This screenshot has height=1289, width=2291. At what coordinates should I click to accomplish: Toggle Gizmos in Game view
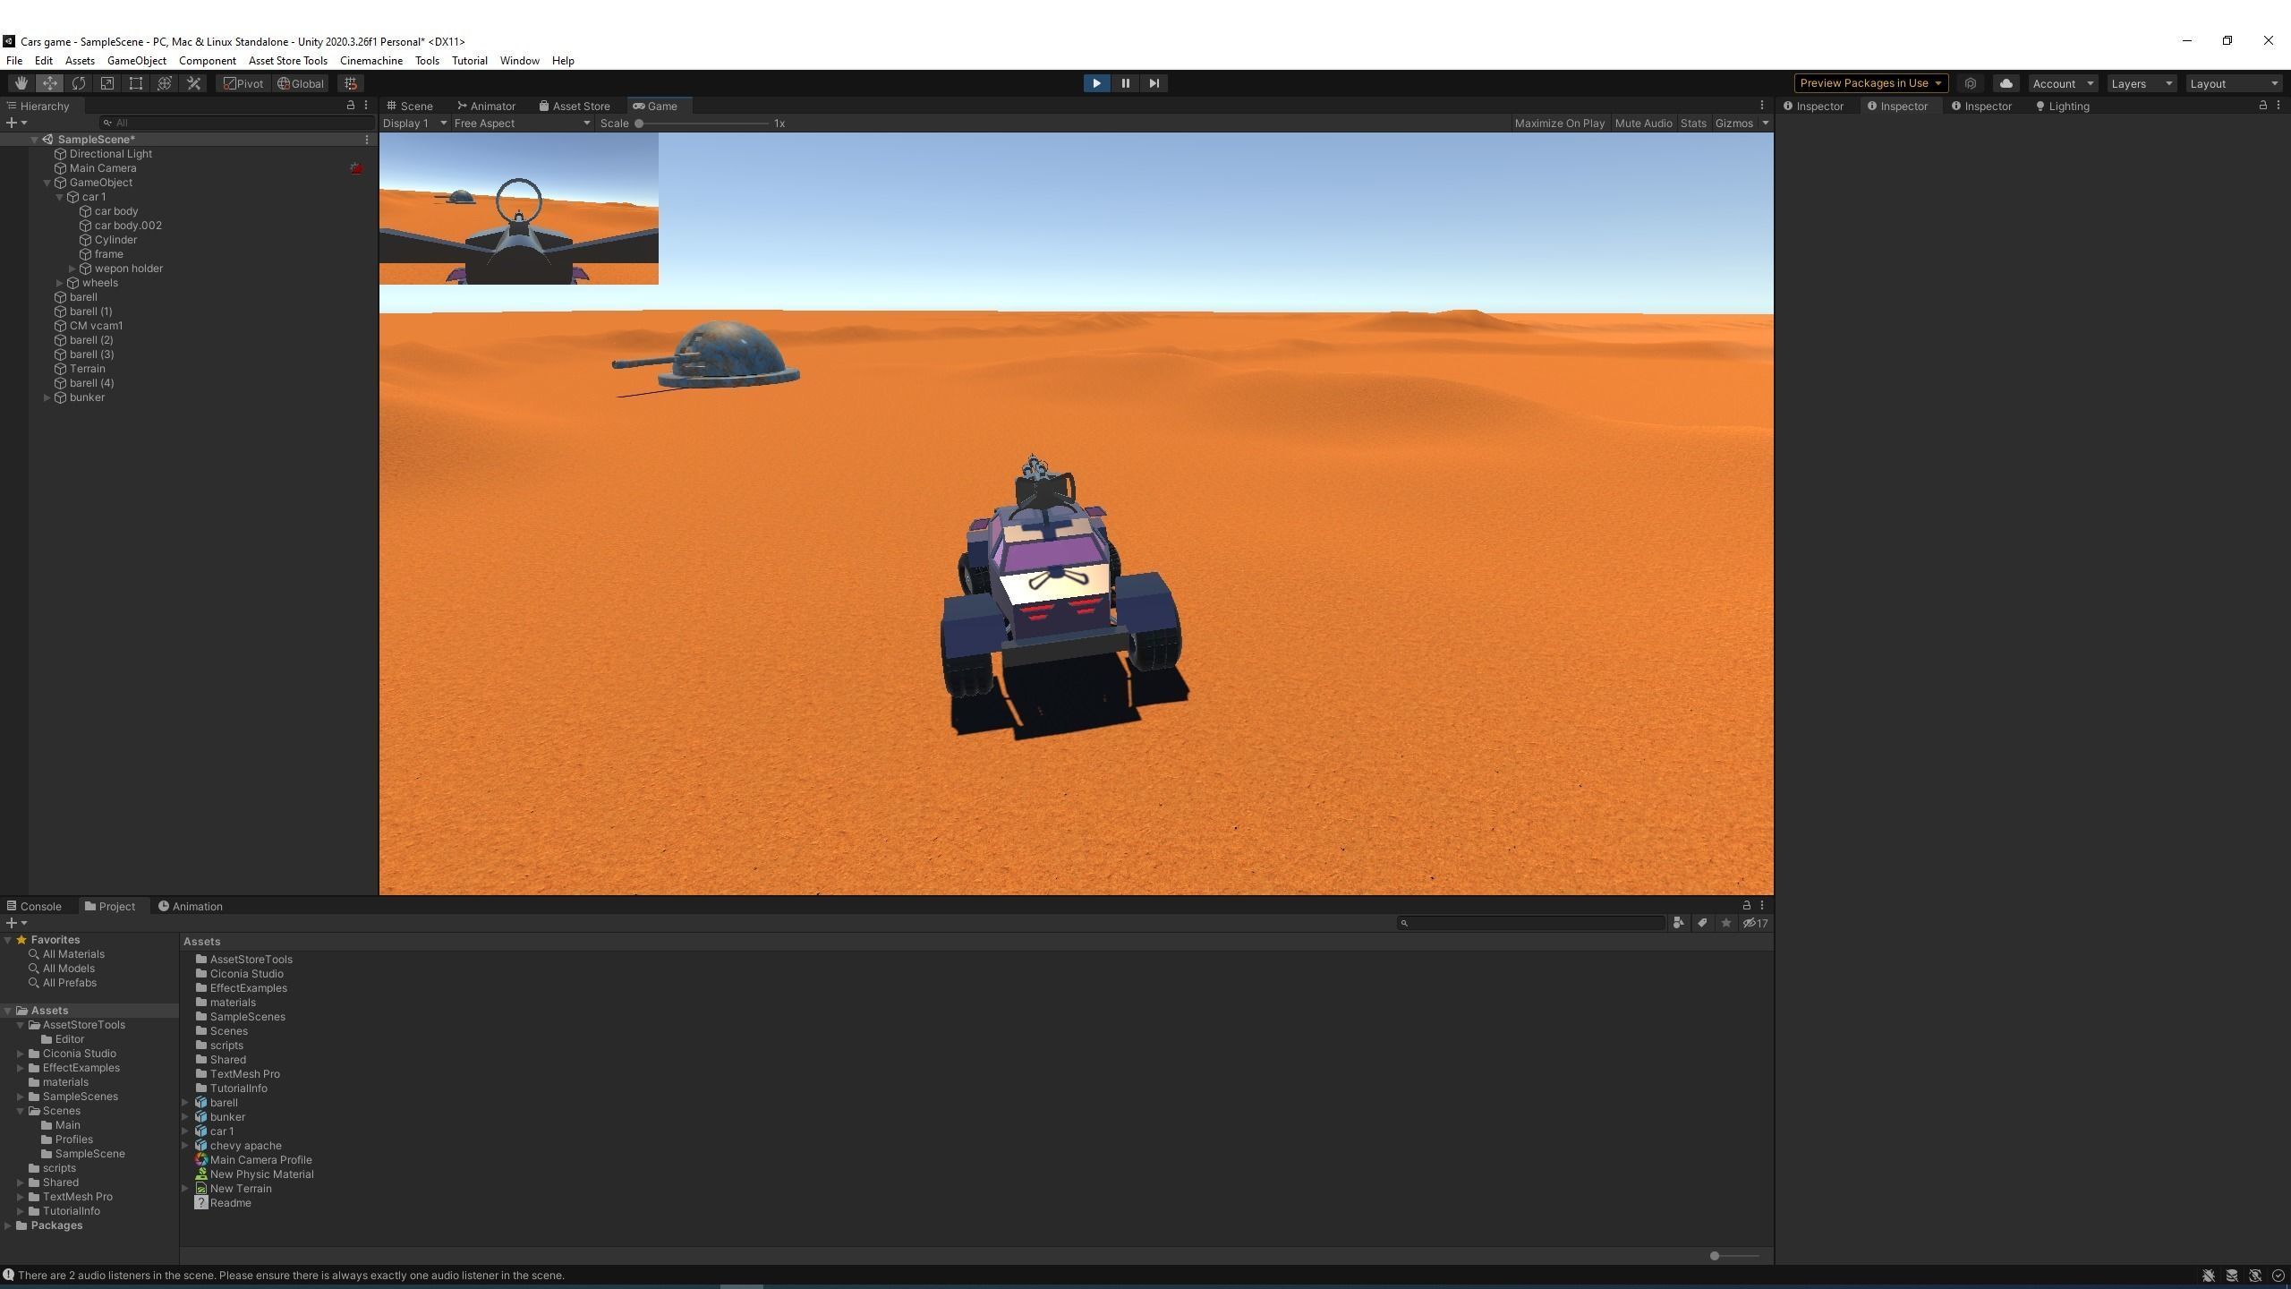point(1733,124)
